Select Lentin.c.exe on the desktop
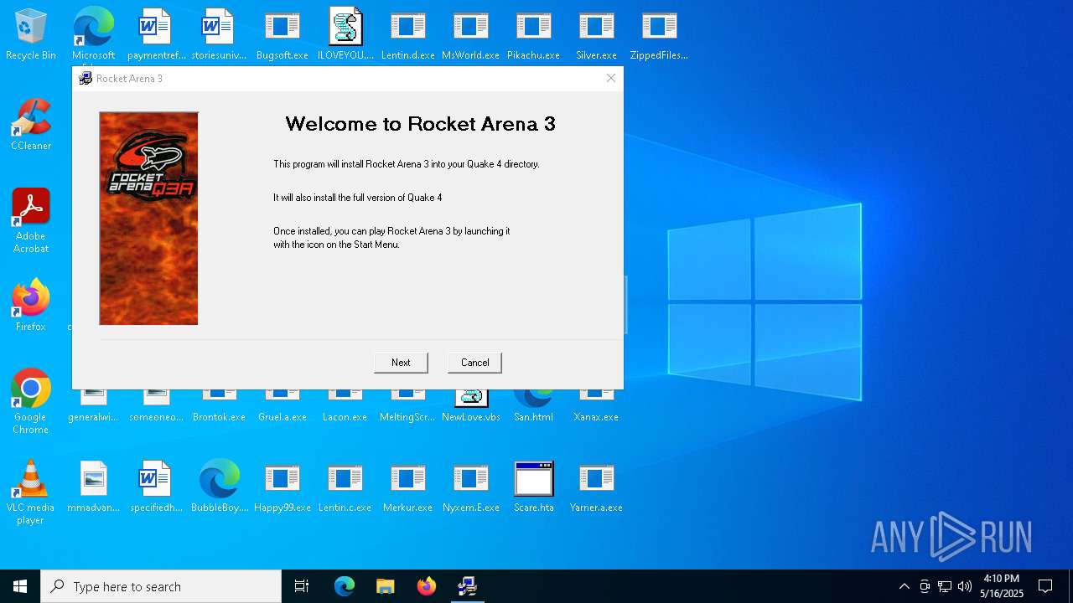 click(345, 487)
